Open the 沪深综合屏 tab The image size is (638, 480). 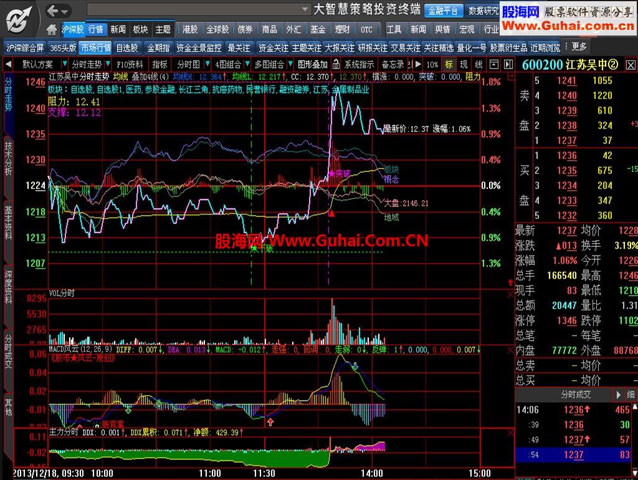click(x=25, y=47)
